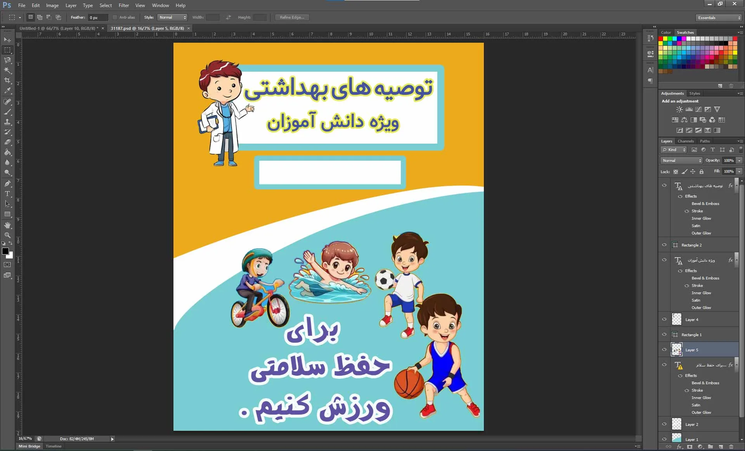Click Lock all layer icon
745x451 pixels.
click(702, 172)
